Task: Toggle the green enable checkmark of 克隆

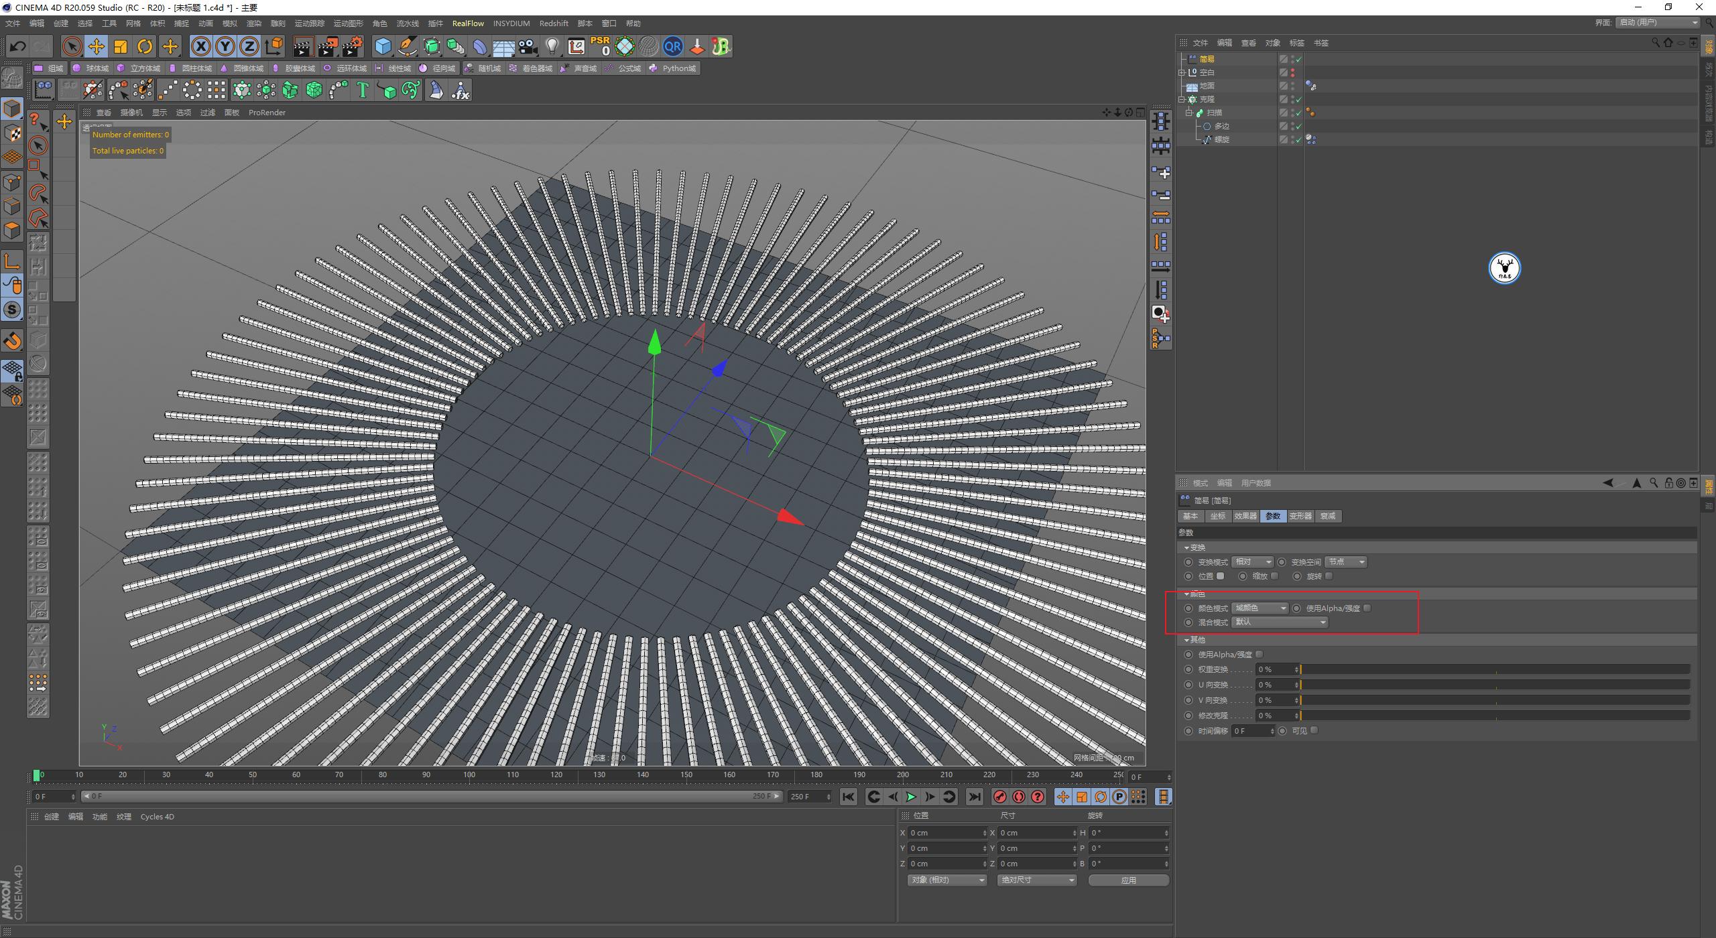Action: (x=1298, y=99)
